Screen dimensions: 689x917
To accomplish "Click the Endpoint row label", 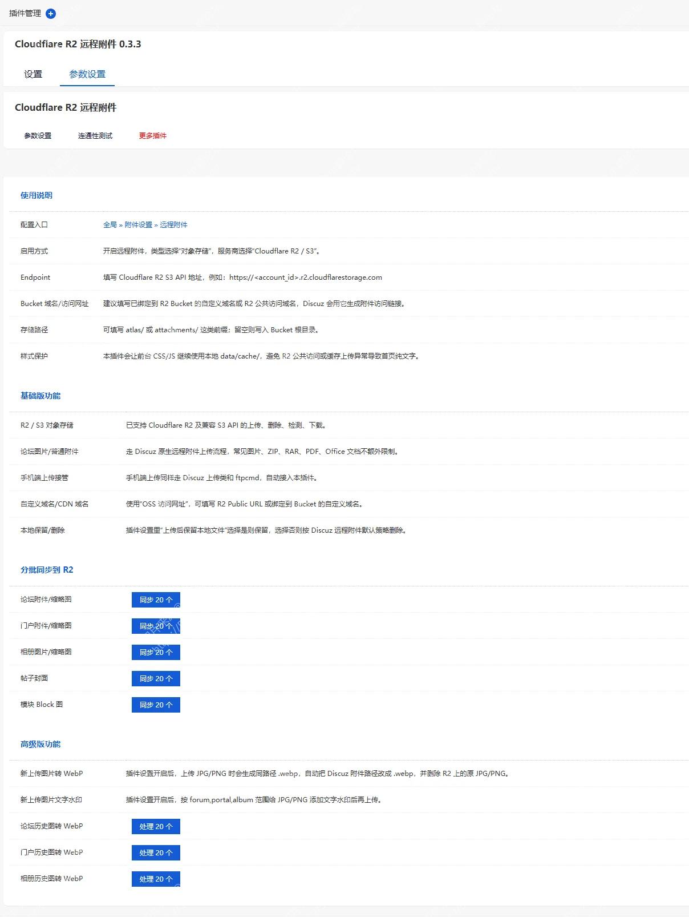I will [x=35, y=277].
